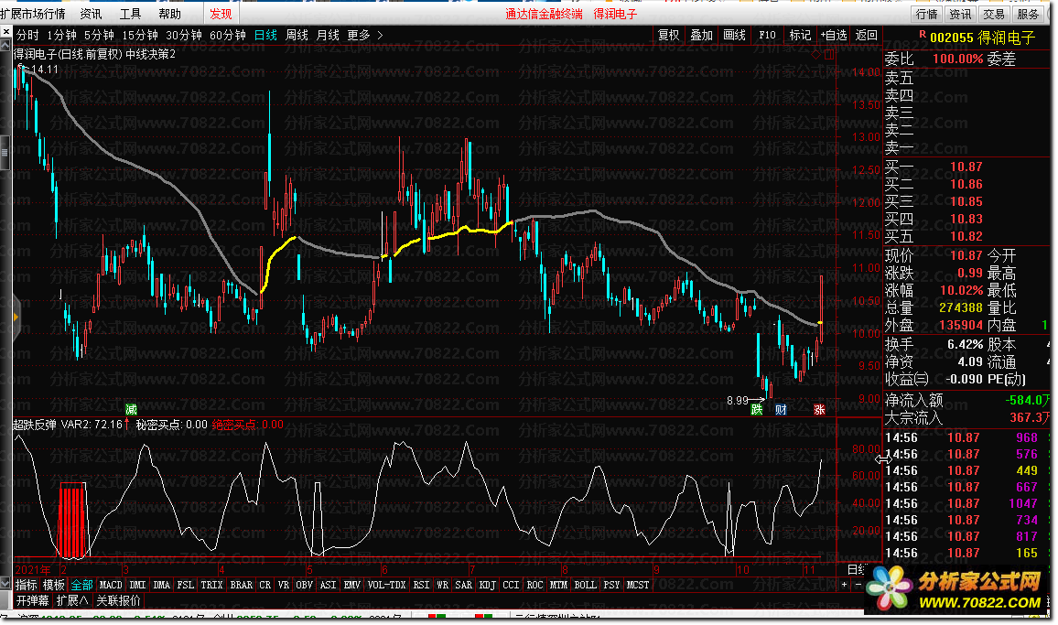Screen dimensions: 1058x625
Task: Select the 模板 template tab
Action: tap(53, 585)
